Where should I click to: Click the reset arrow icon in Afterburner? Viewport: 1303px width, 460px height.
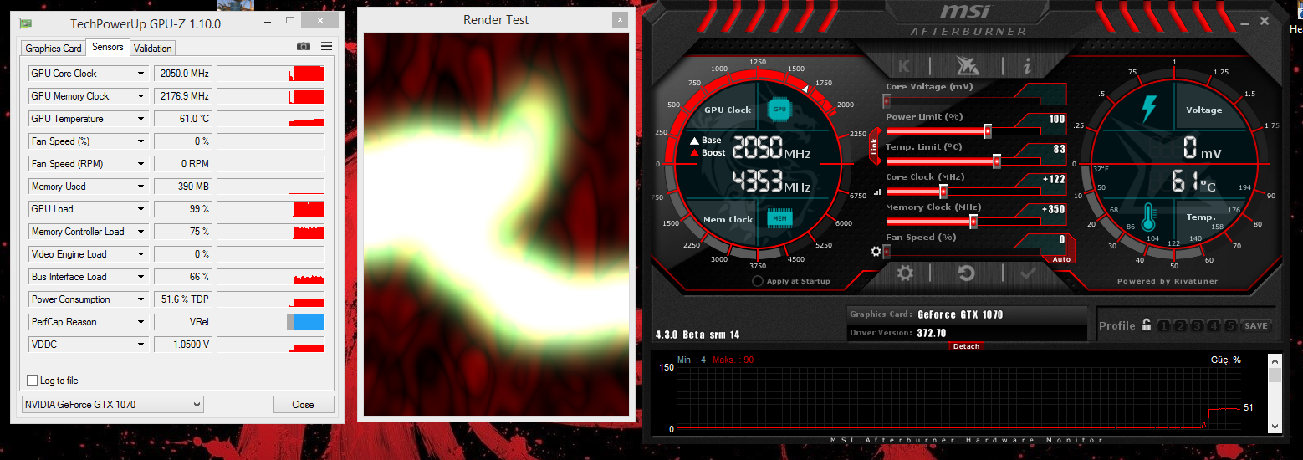click(967, 273)
